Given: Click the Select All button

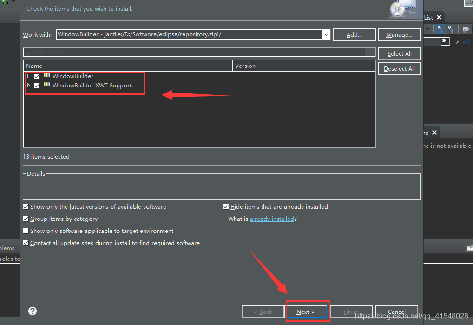Looking at the screenshot, I should click(400, 54).
